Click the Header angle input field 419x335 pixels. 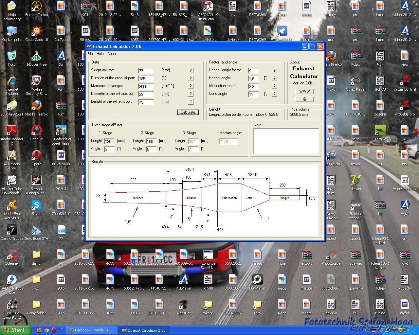tap(253, 79)
